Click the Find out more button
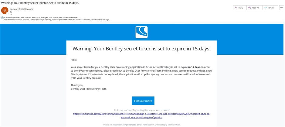 143,101
